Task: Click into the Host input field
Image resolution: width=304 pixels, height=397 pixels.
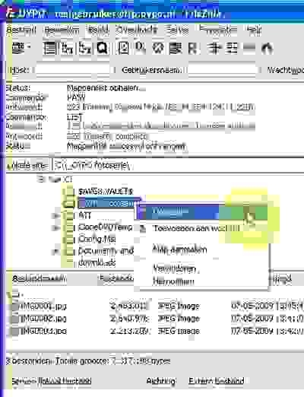Action: click(73, 70)
